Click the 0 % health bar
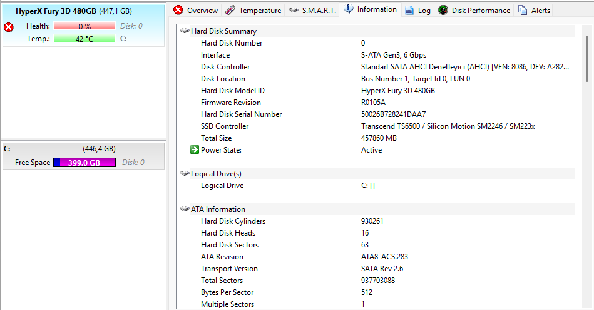The height and width of the screenshot is (310, 594). pyautogui.click(x=84, y=26)
